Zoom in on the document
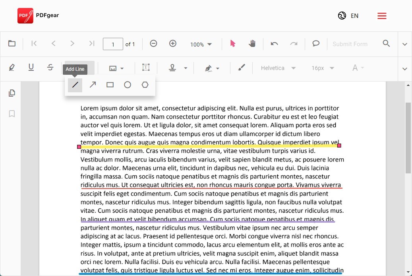Viewport: 412px width, 276px height. (173, 44)
